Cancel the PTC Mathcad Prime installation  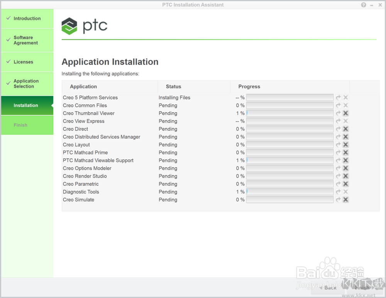[345, 153]
